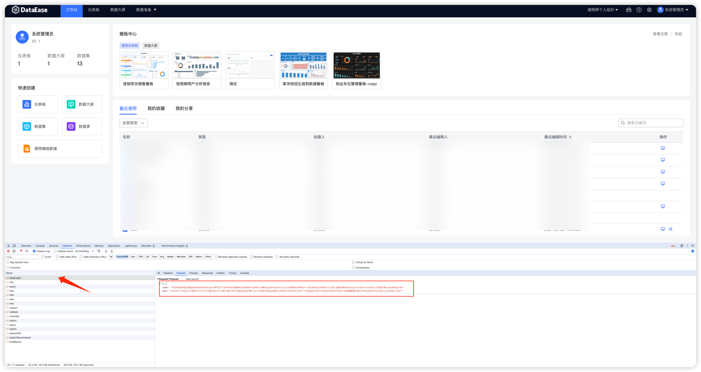Uncheck the Preserve log checkbox
Image resolution: width=701 pixels, height=372 pixels.
[34, 251]
